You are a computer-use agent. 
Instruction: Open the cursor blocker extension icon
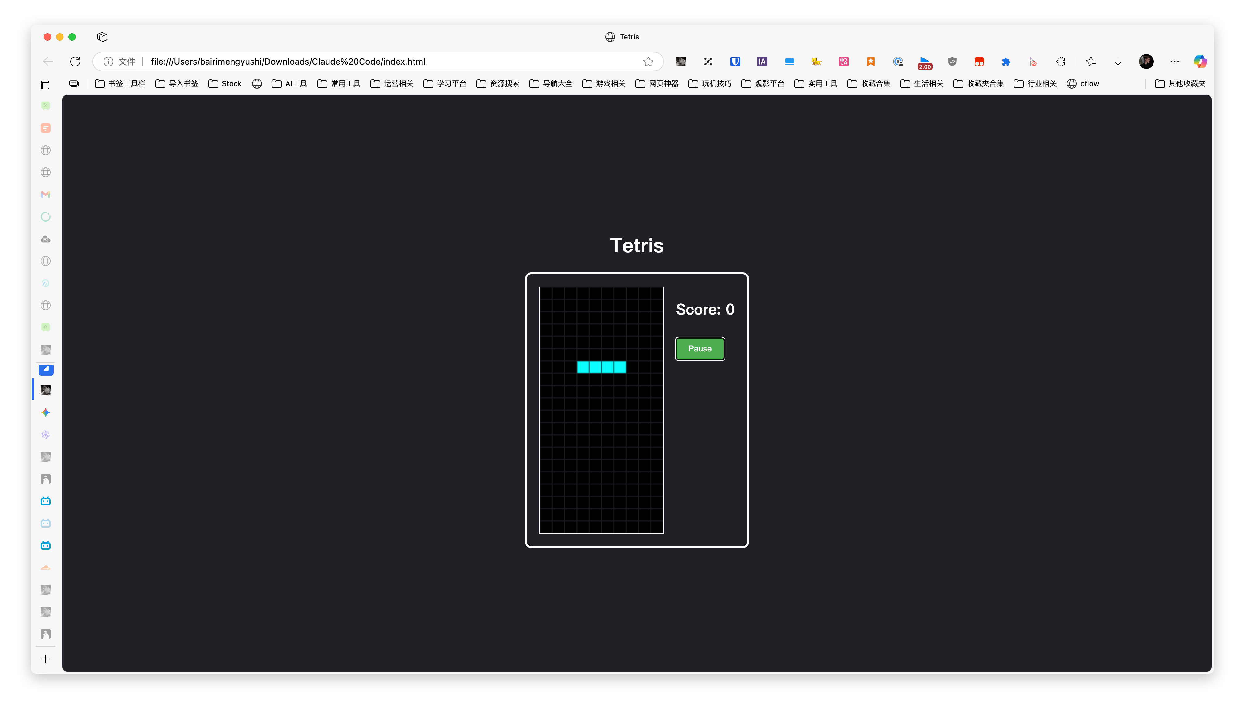(x=1033, y=62)
